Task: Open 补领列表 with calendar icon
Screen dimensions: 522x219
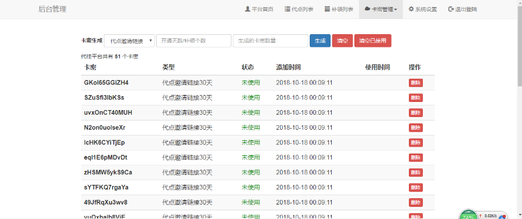Action: pyautogui.click(x=339, y=9)
